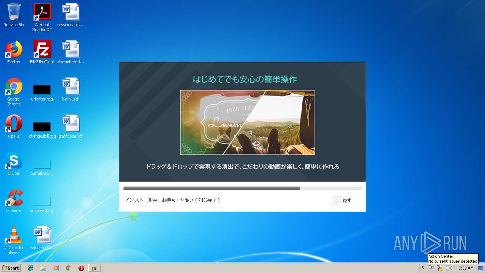Click the network tray icon
The height and width of the screenshot is (273, 485).
pyautogui.click(x=440, y=268)
